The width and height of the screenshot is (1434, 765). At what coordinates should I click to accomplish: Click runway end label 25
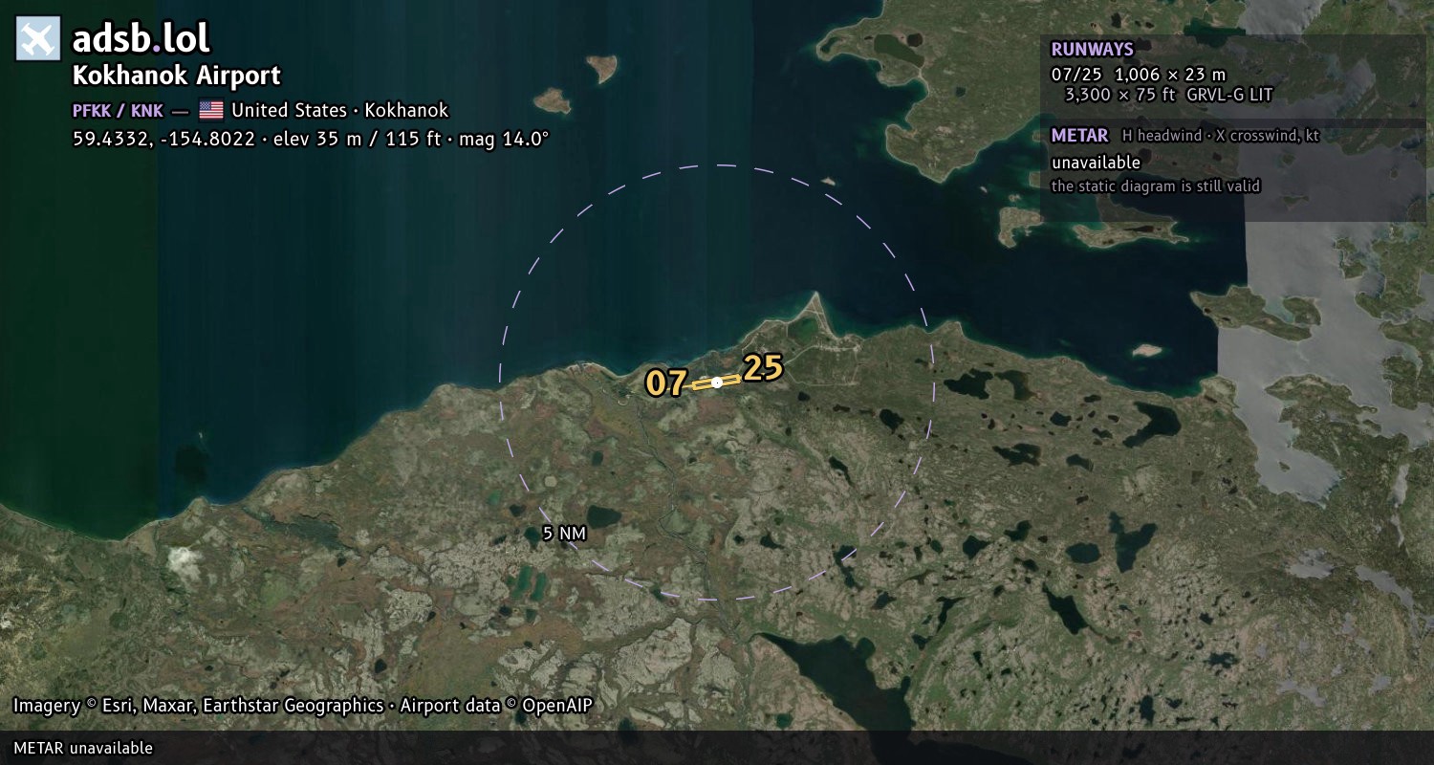coord(763,368)
